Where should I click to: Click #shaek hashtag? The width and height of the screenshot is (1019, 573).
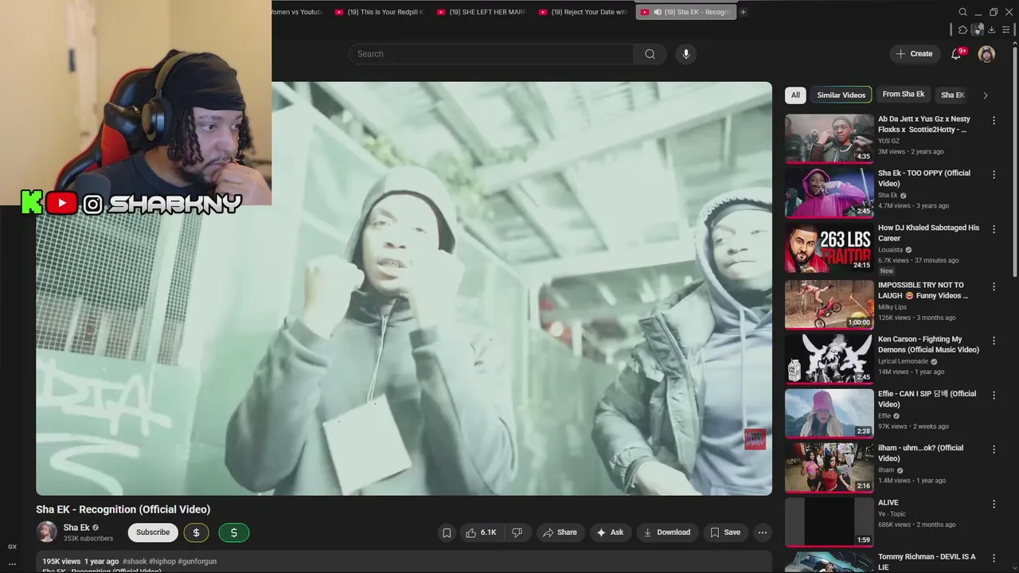[134, 561]
